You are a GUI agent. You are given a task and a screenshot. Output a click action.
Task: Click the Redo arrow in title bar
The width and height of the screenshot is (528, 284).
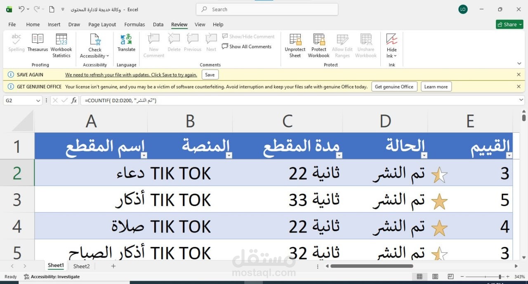coord(37,9)
